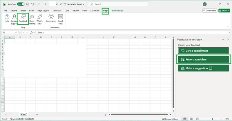This screenshot has width=232, height=121.
Task: Click the Excel app icon
Action: (x=4, y=4)
